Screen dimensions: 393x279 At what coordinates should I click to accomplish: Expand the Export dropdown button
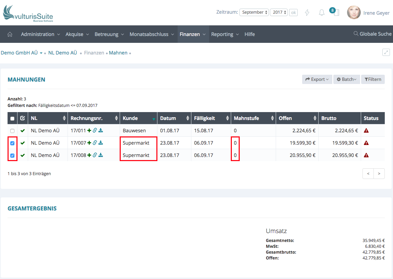pos(317,79)
